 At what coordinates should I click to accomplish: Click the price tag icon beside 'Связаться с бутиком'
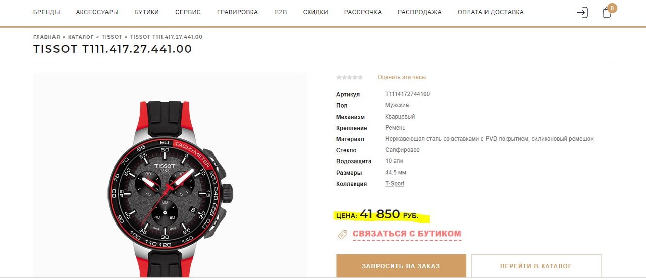pos(342,234)
